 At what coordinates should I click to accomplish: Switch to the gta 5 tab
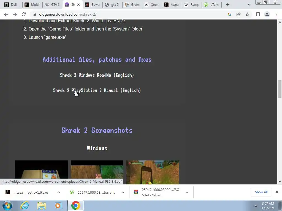112,5
